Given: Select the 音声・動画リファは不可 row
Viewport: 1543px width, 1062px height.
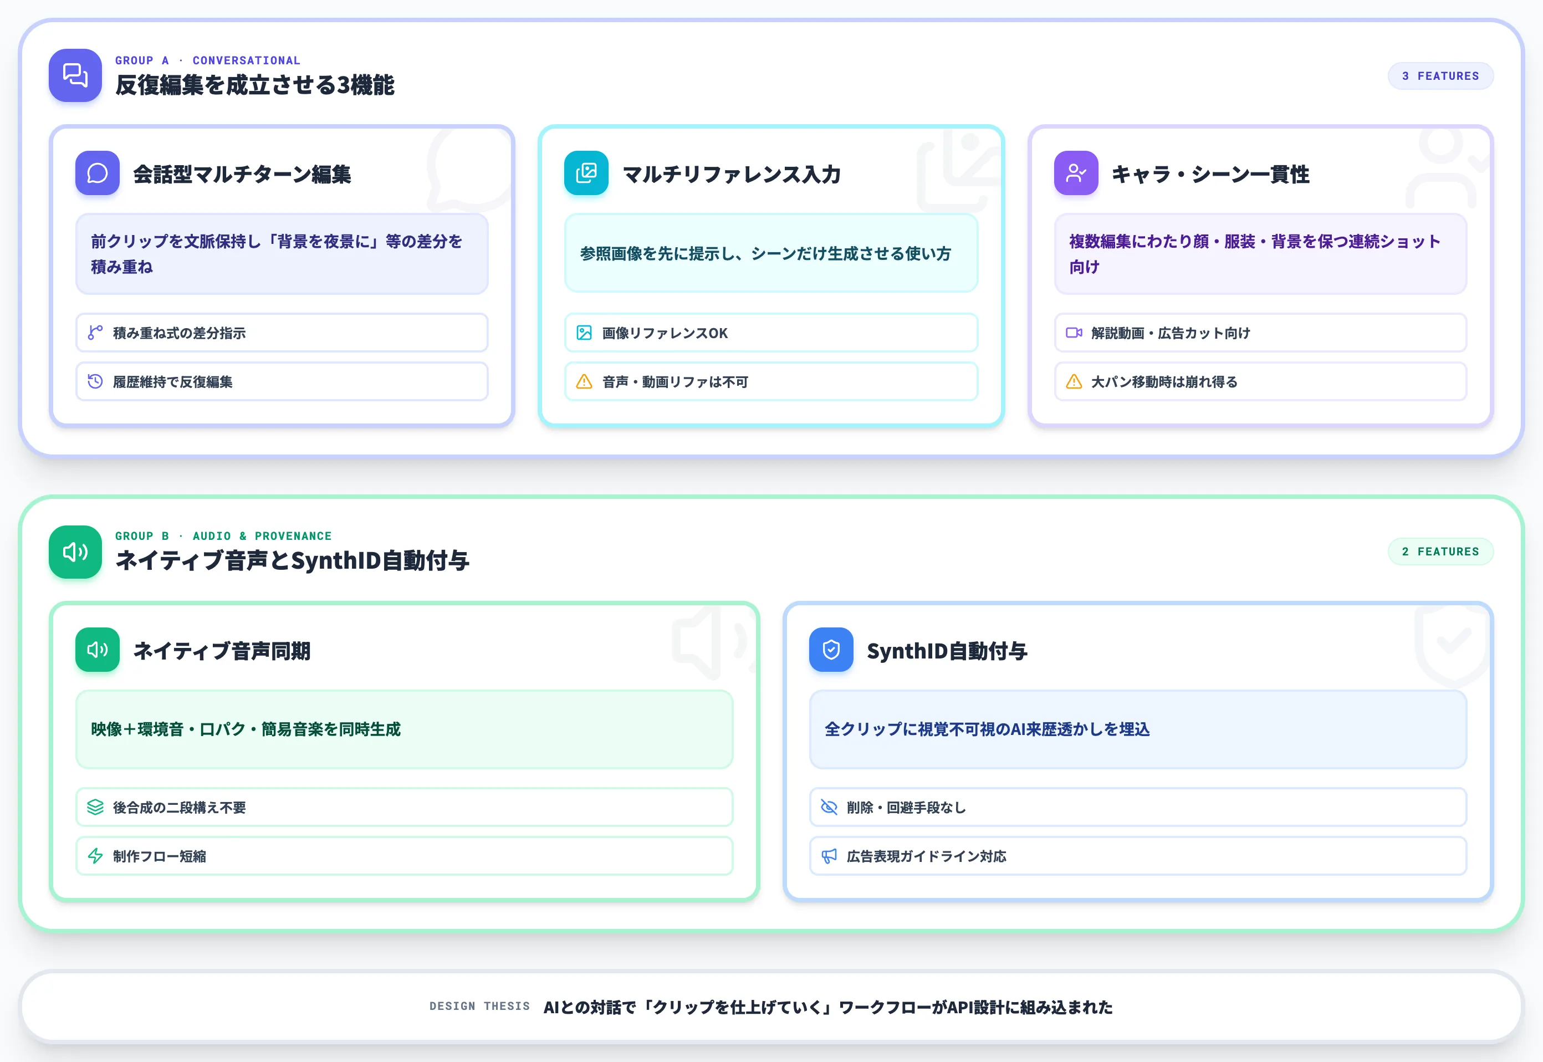Looking at the screenshot, I should tap(771, 381).
